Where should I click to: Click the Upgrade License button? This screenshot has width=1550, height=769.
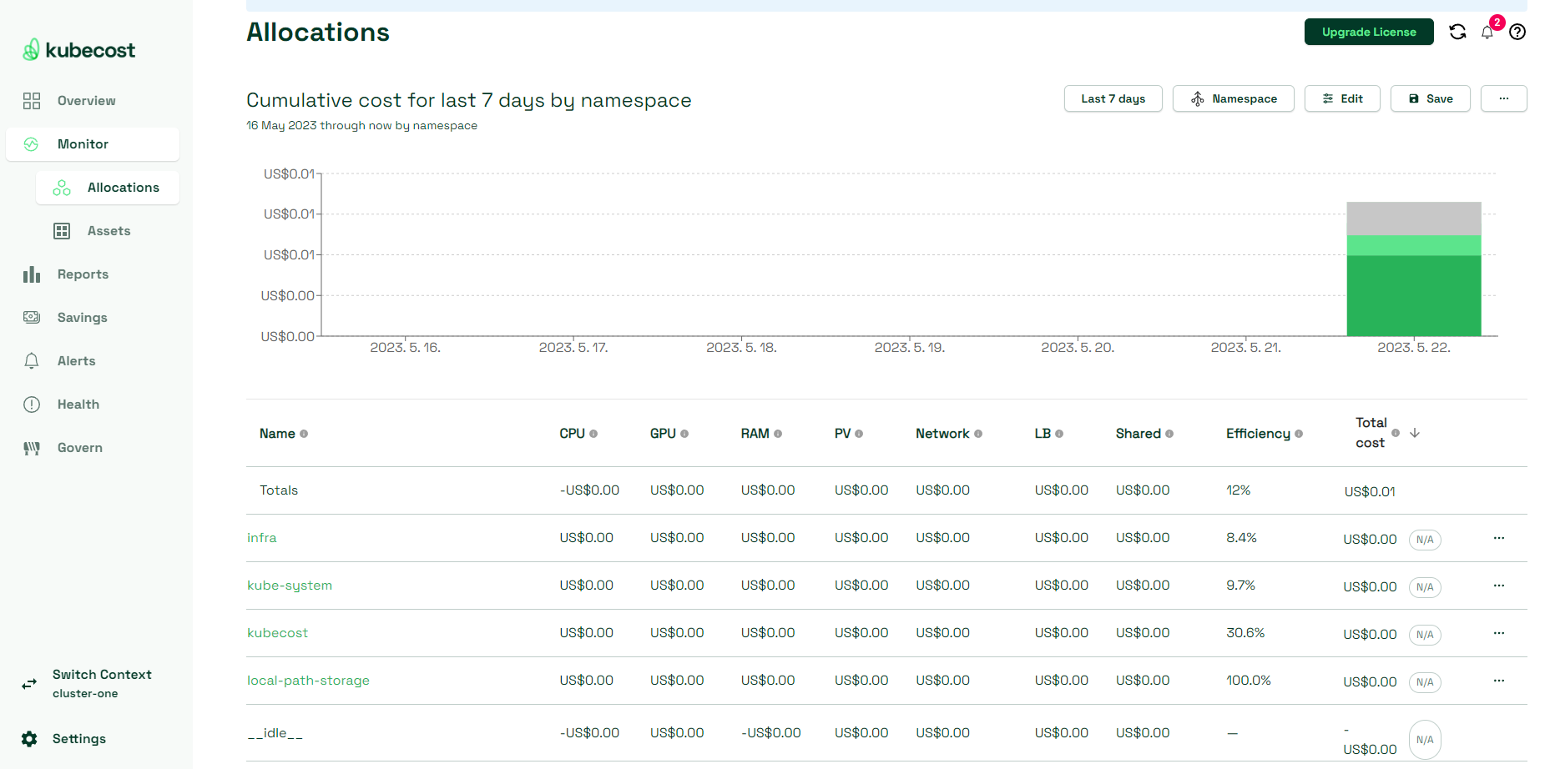1369,32
